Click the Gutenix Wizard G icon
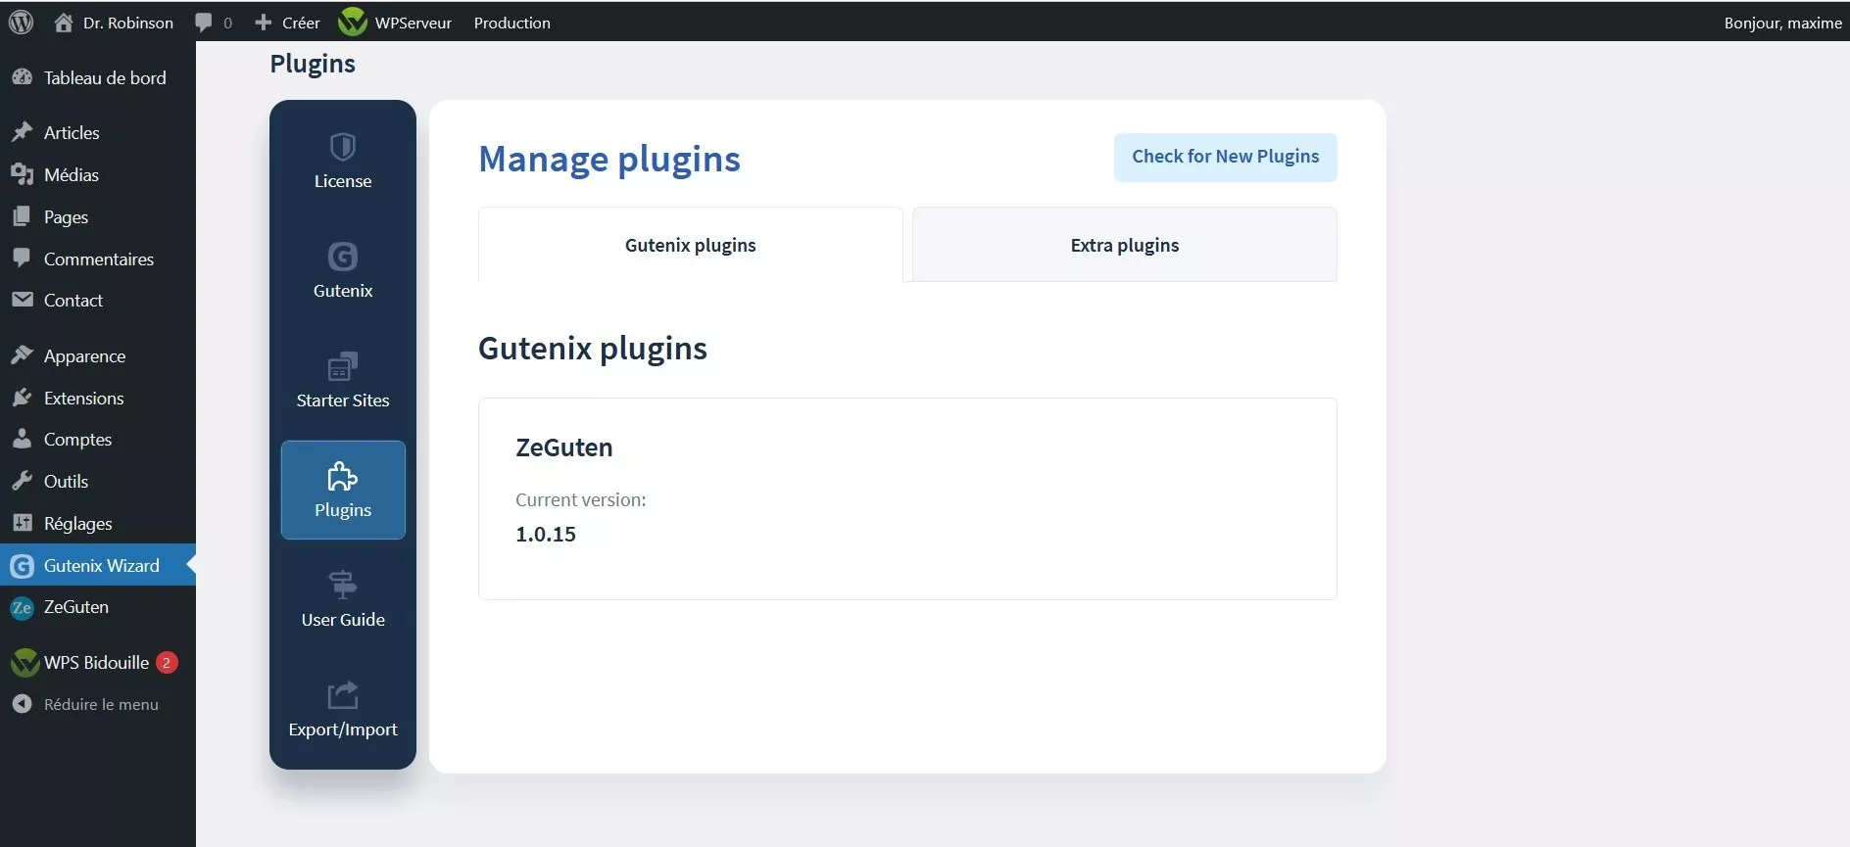Screen dimensions: 1850x847 click(22, 566)
